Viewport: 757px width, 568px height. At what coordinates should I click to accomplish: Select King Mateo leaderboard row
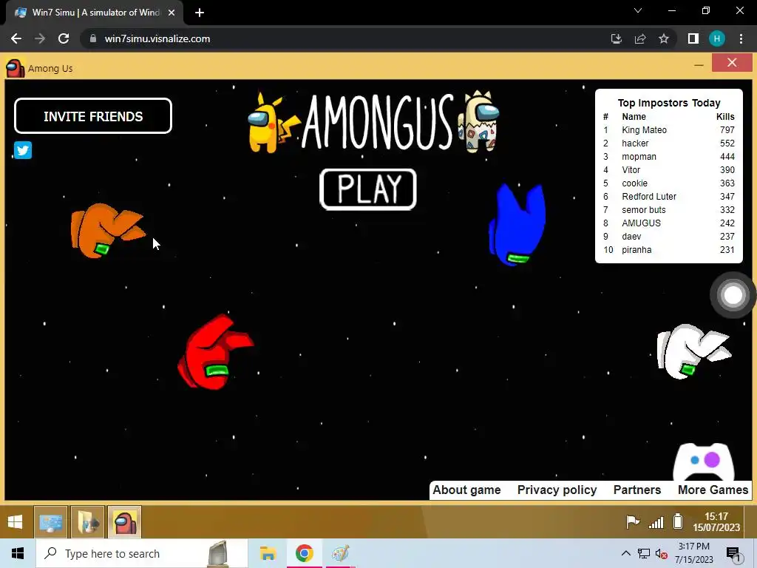click(668, 130)
